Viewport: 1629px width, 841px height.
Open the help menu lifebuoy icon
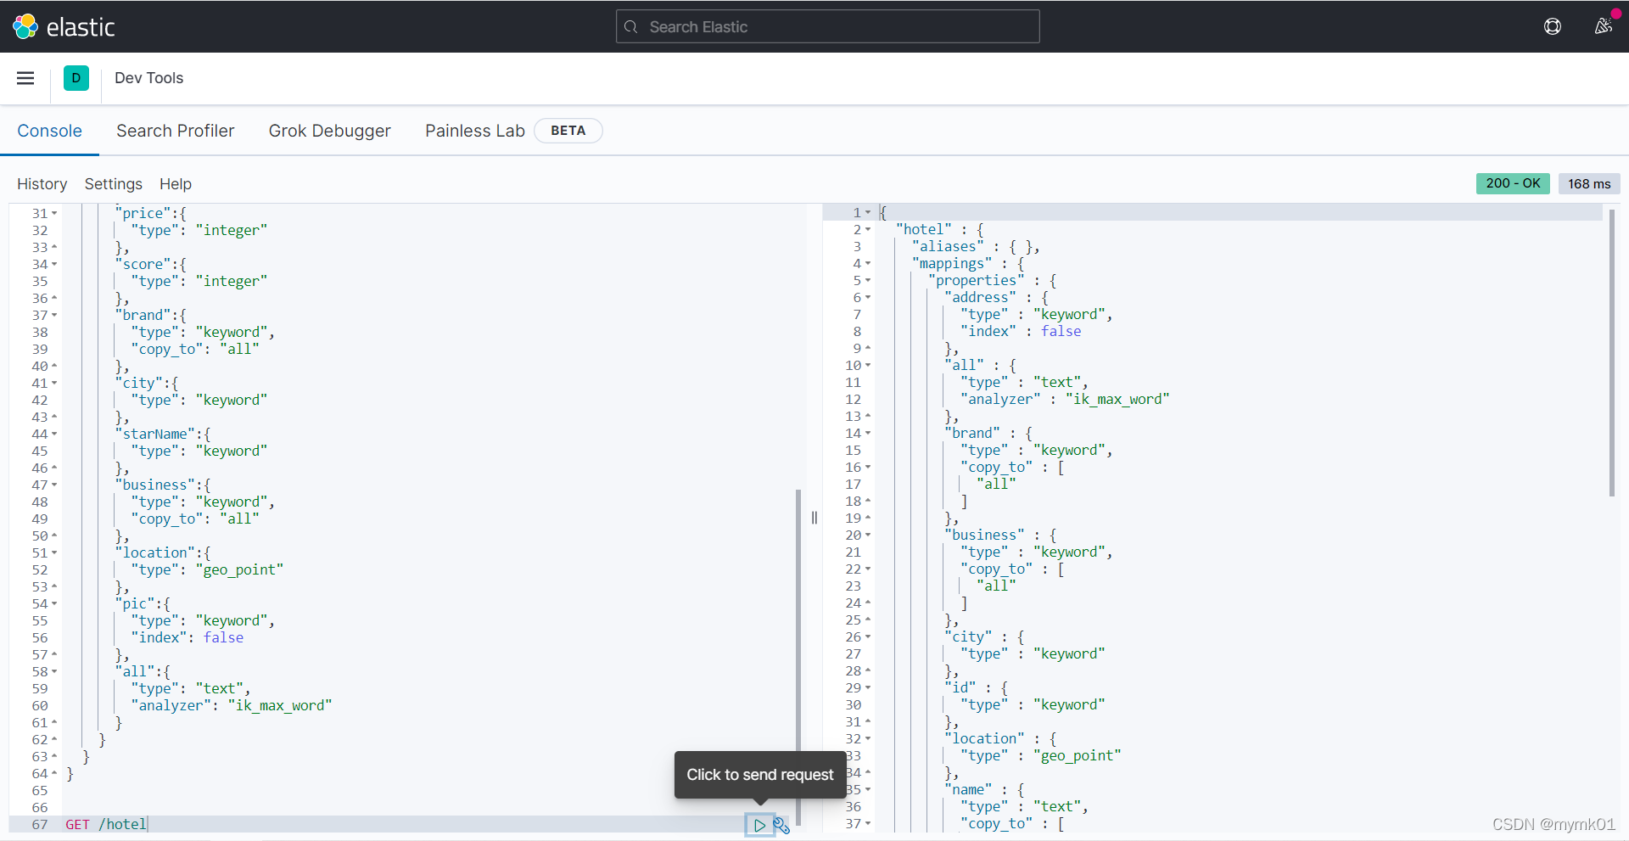pyautogui.click(x=1553, y=26)
